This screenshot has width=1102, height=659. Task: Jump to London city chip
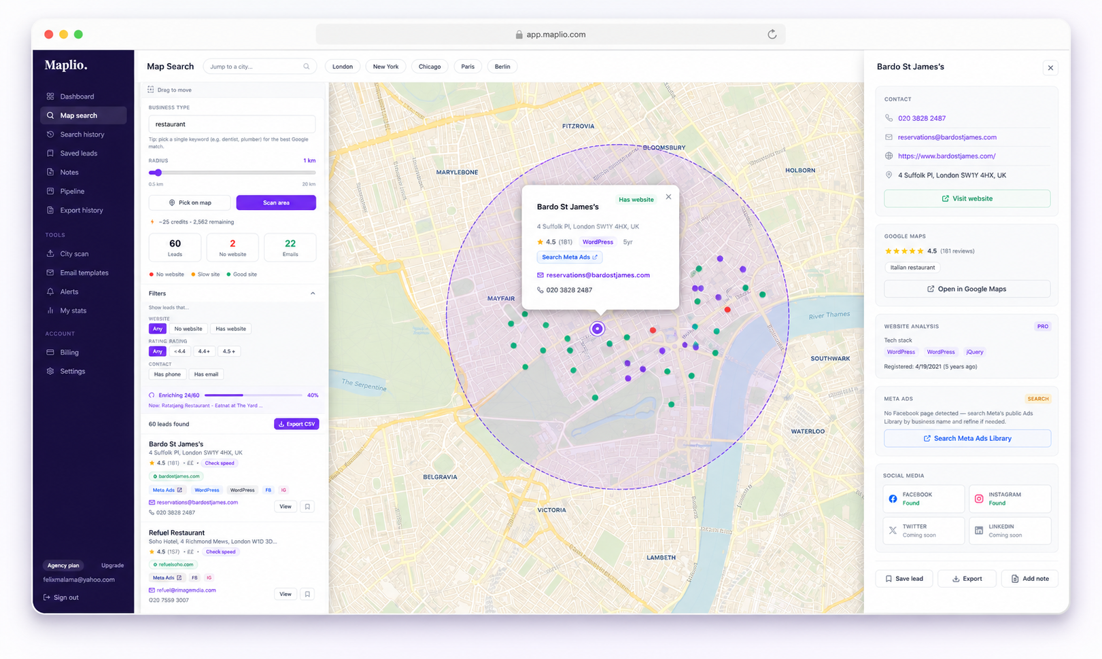[343, 67]
